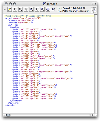Click the vertical scrollbar track

click(x=96, y=64)
